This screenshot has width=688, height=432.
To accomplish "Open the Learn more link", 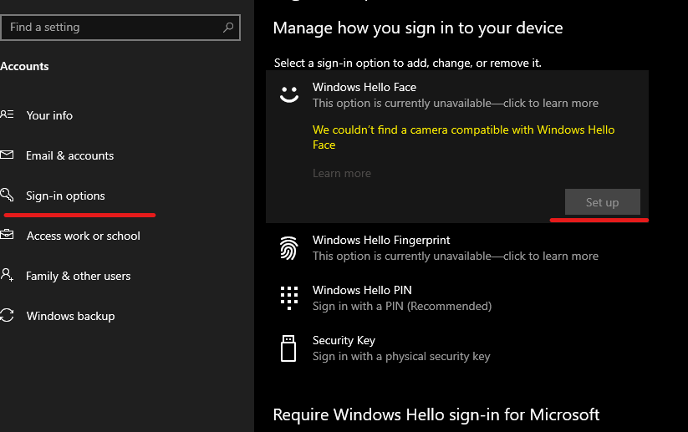I will (341, 173).
